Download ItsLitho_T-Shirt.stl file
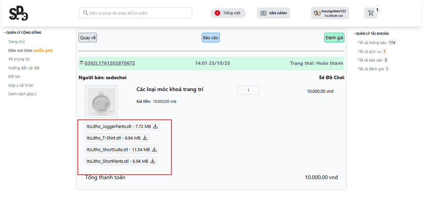Viewport: 427px width, 217px height. pyautogui.click(x=145, y=138)
